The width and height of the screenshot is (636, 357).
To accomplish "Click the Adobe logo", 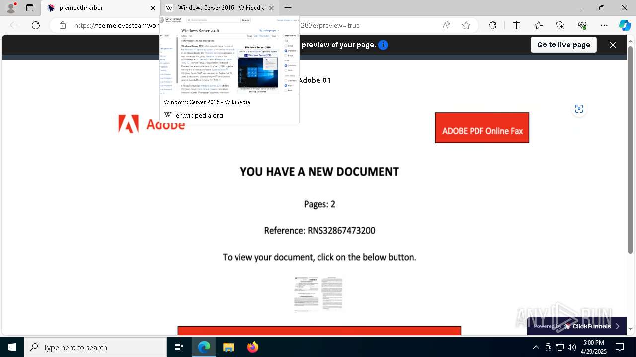I will (x=152, y=123).
